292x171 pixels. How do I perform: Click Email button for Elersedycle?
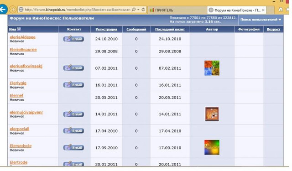[73, 147]
